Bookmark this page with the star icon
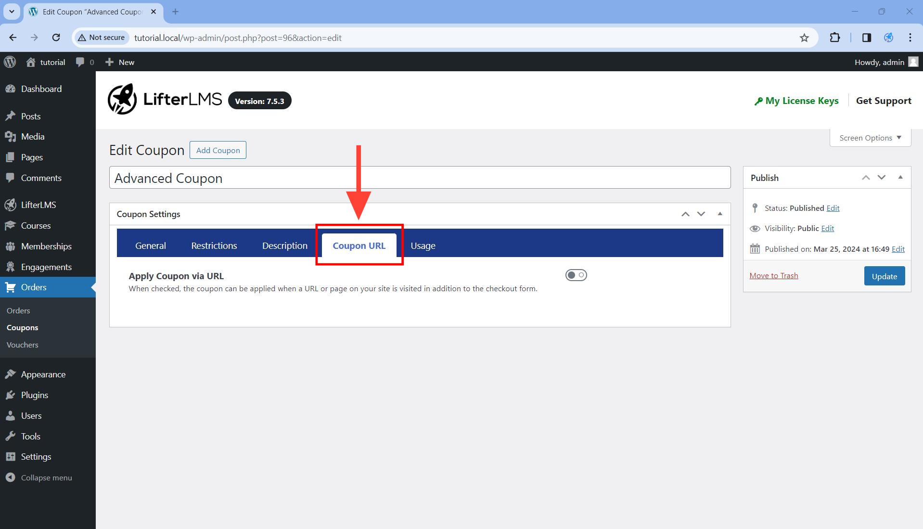923x529 pixels. (804, 38)
